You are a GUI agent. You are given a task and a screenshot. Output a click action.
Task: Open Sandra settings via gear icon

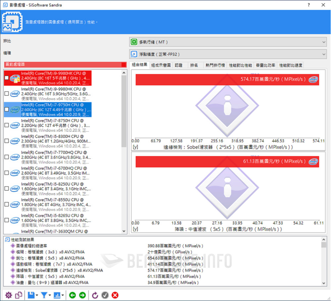[9, 295]
